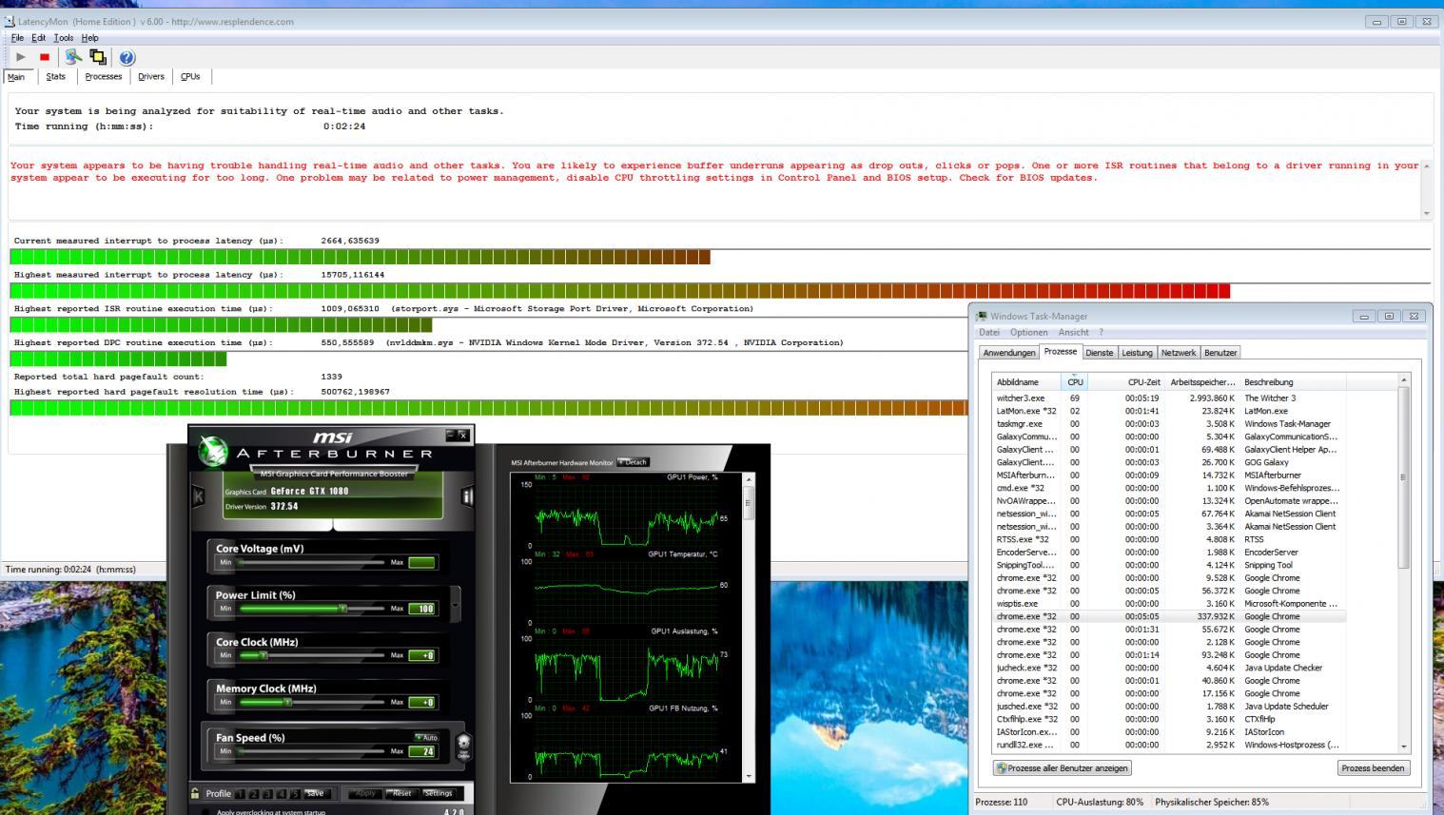1444x815 pixels.
Task: Toggle Apply overclocking at system startup
Action: (x=205, y=811)
